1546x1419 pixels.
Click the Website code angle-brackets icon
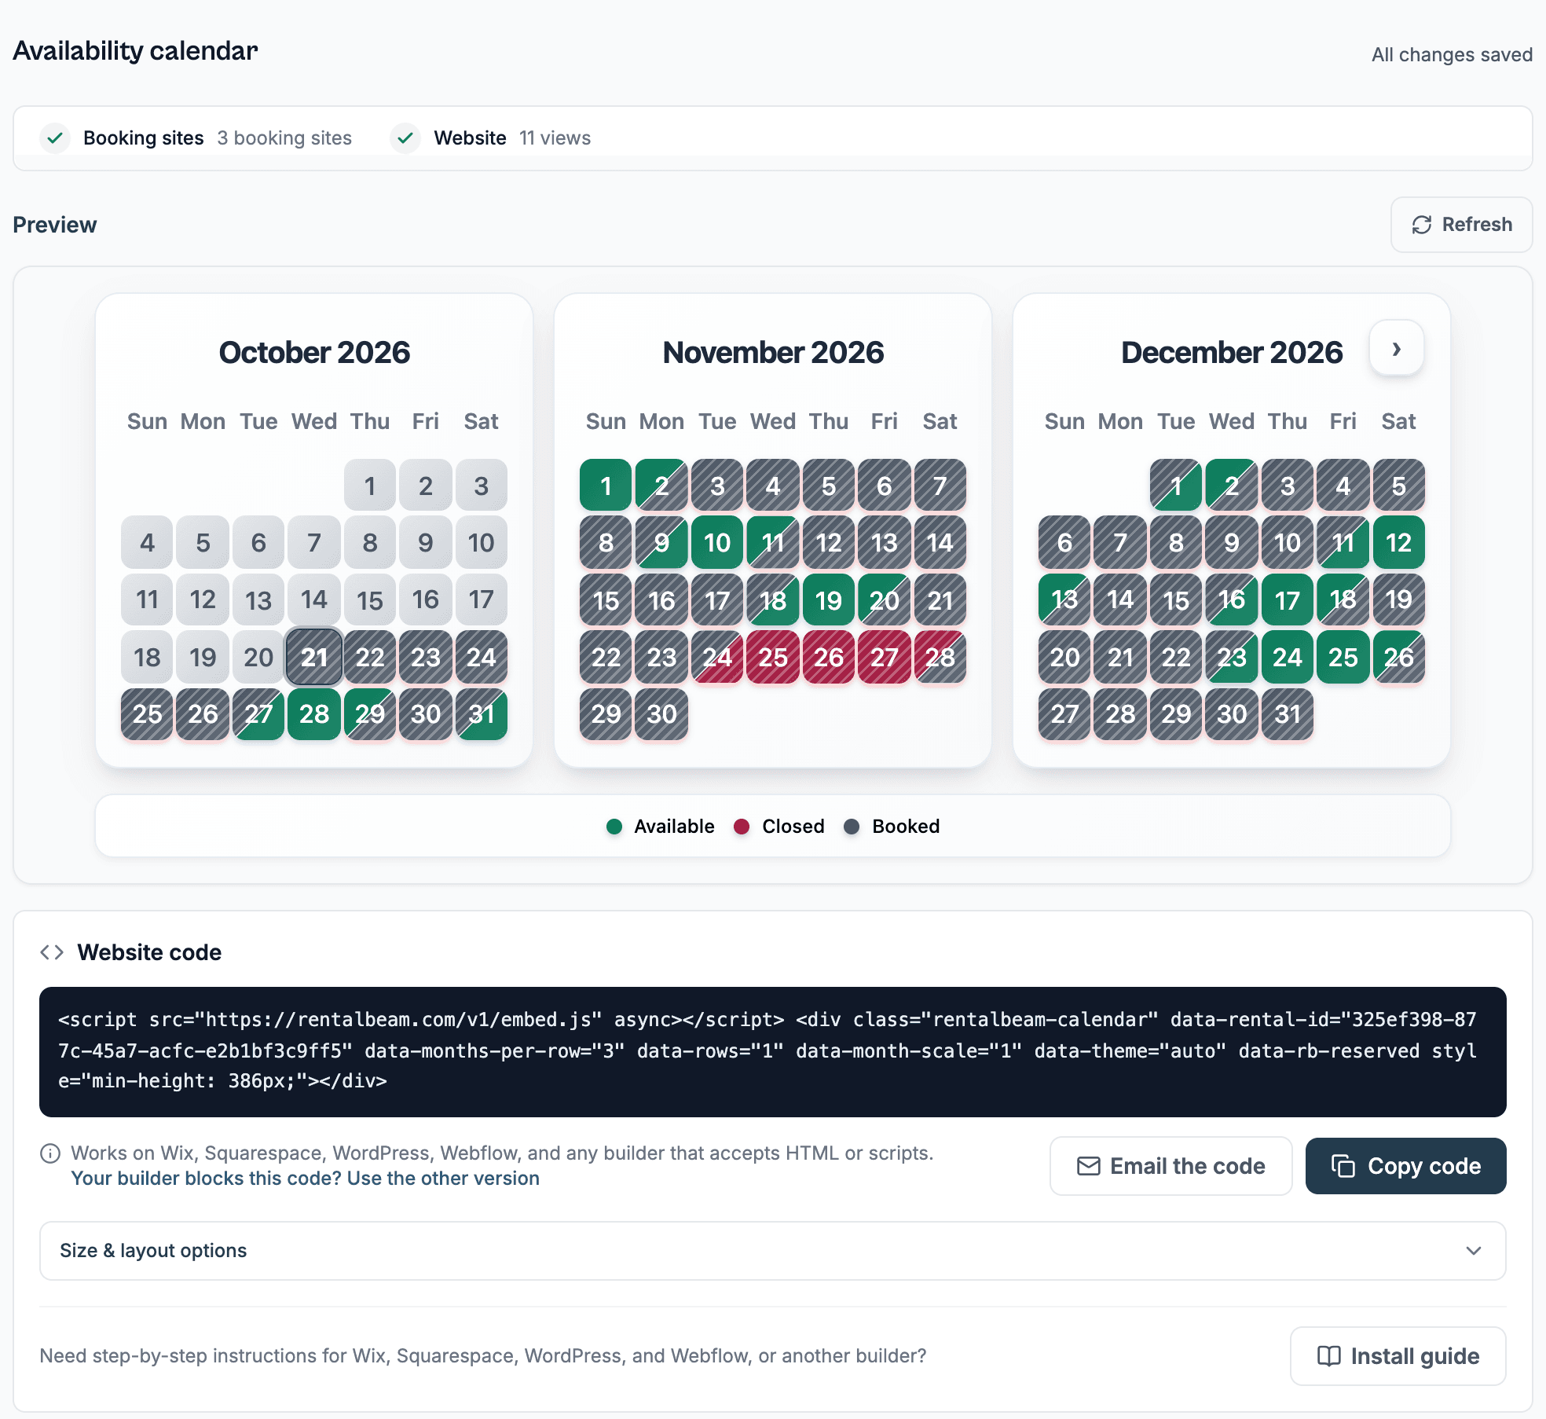pos(52,952)
